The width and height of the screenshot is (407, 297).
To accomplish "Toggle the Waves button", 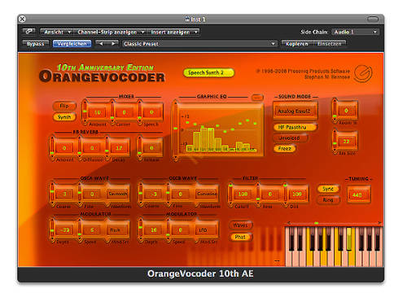I will [240, 225].
